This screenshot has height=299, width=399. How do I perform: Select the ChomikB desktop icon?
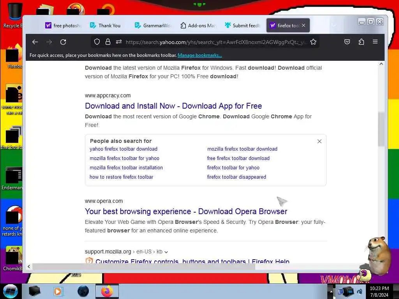[x=13, y=259]
